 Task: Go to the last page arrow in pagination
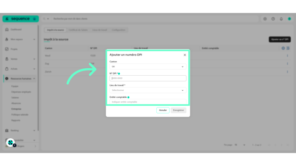coord(288,145)
